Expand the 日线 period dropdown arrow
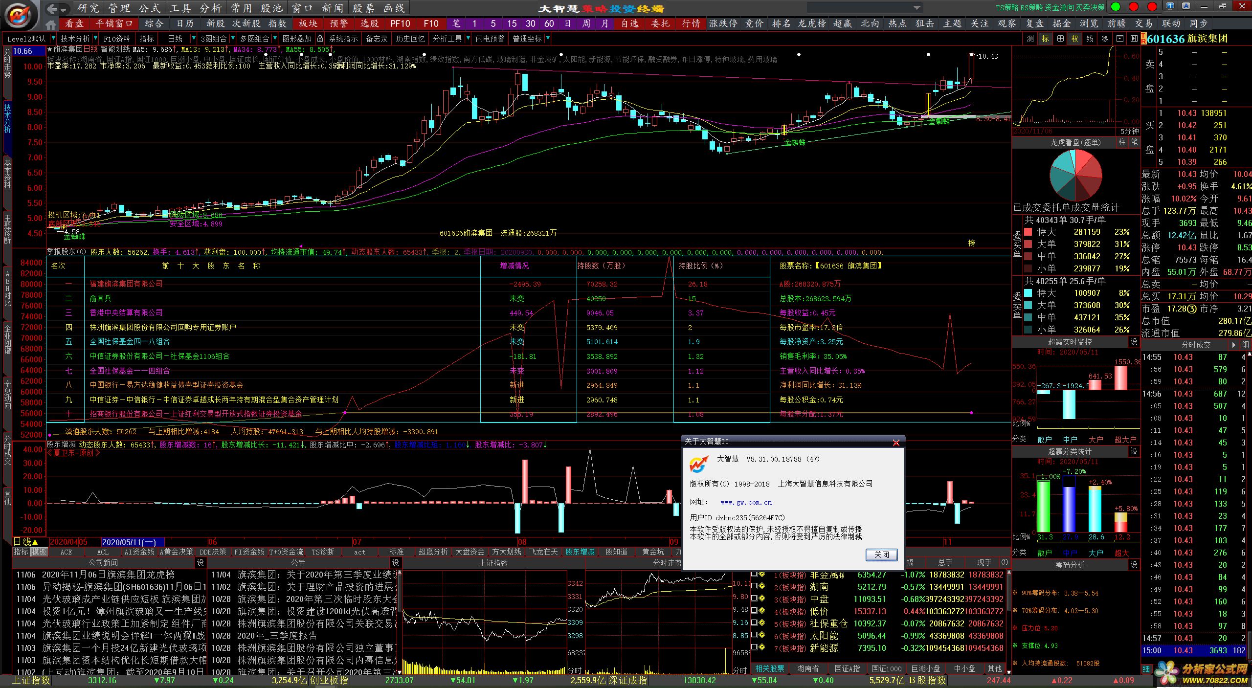The width and height of the screenshot is (1252, 688). [x=194, y=38]
